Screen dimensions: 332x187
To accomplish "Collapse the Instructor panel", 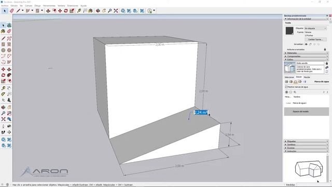I will (307, 151).
